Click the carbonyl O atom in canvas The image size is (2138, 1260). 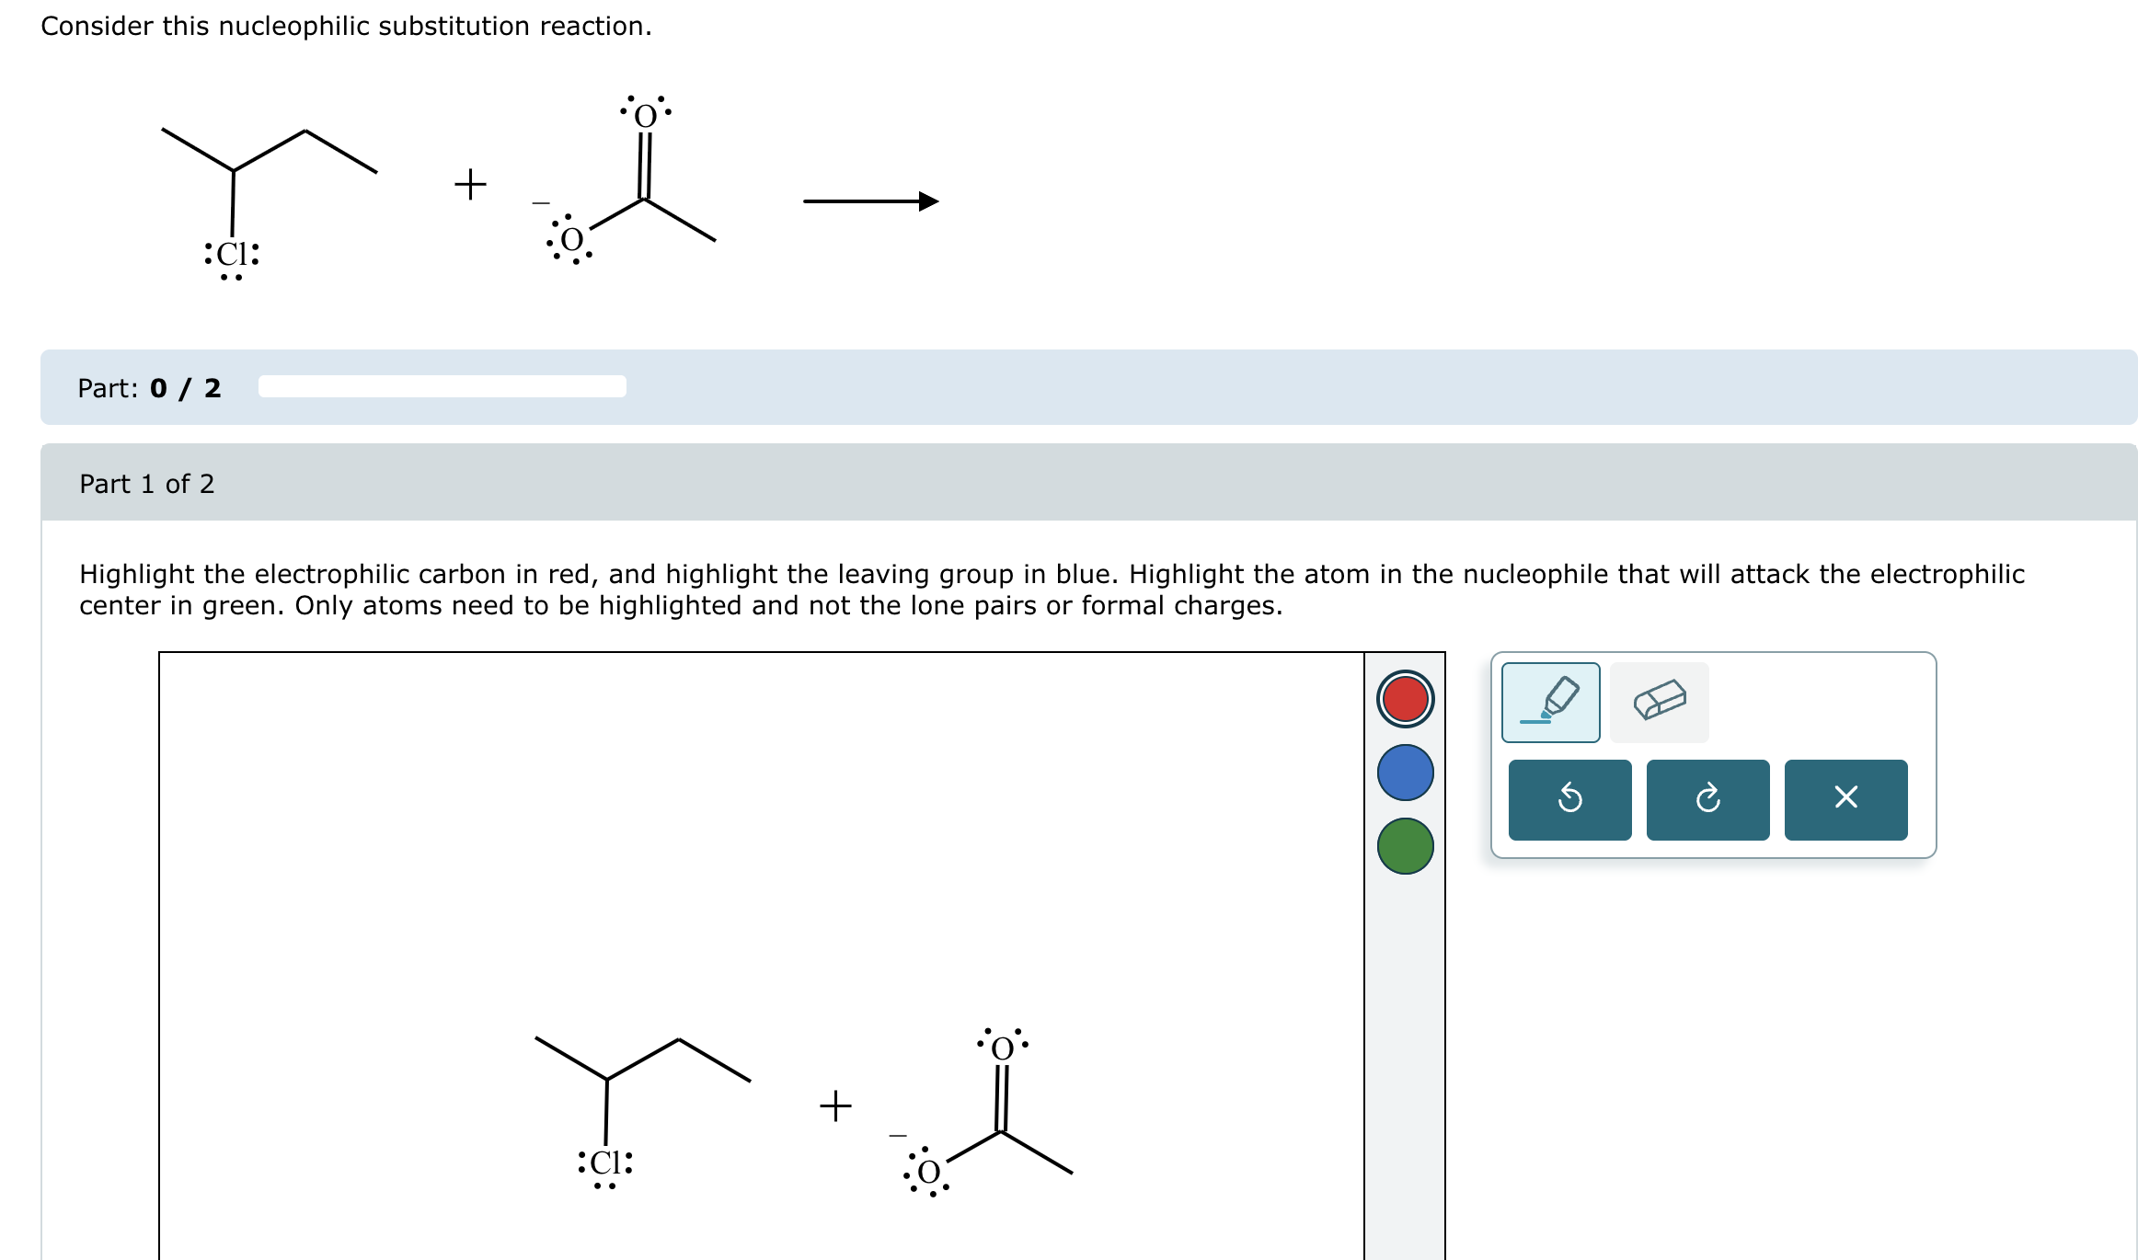tap(1002, 1048)
